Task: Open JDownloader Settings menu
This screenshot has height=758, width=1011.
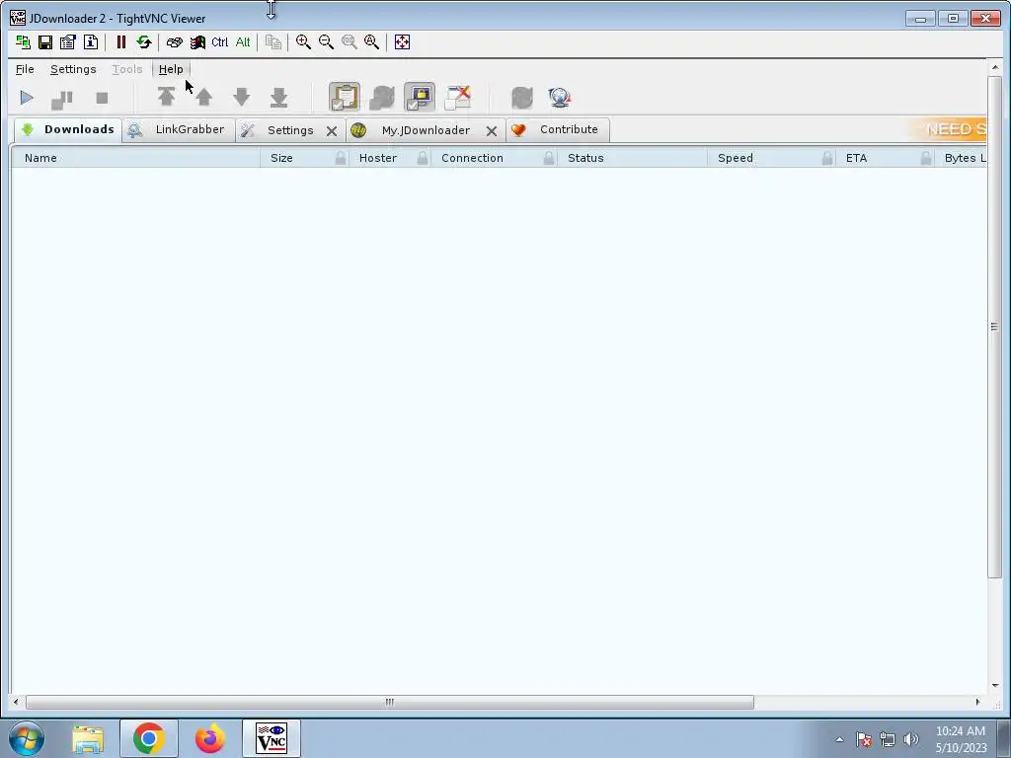Action: tap(73, 69)
